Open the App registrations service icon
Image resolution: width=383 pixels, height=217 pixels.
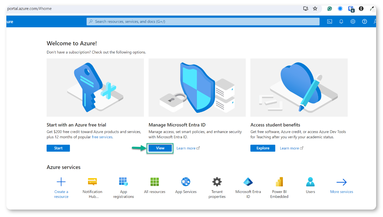[x=124, y=182]
